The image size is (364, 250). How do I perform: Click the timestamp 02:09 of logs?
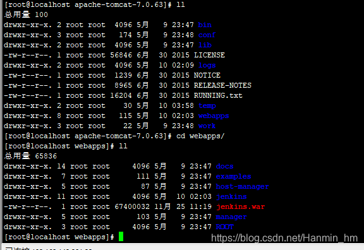pos(183,66)
